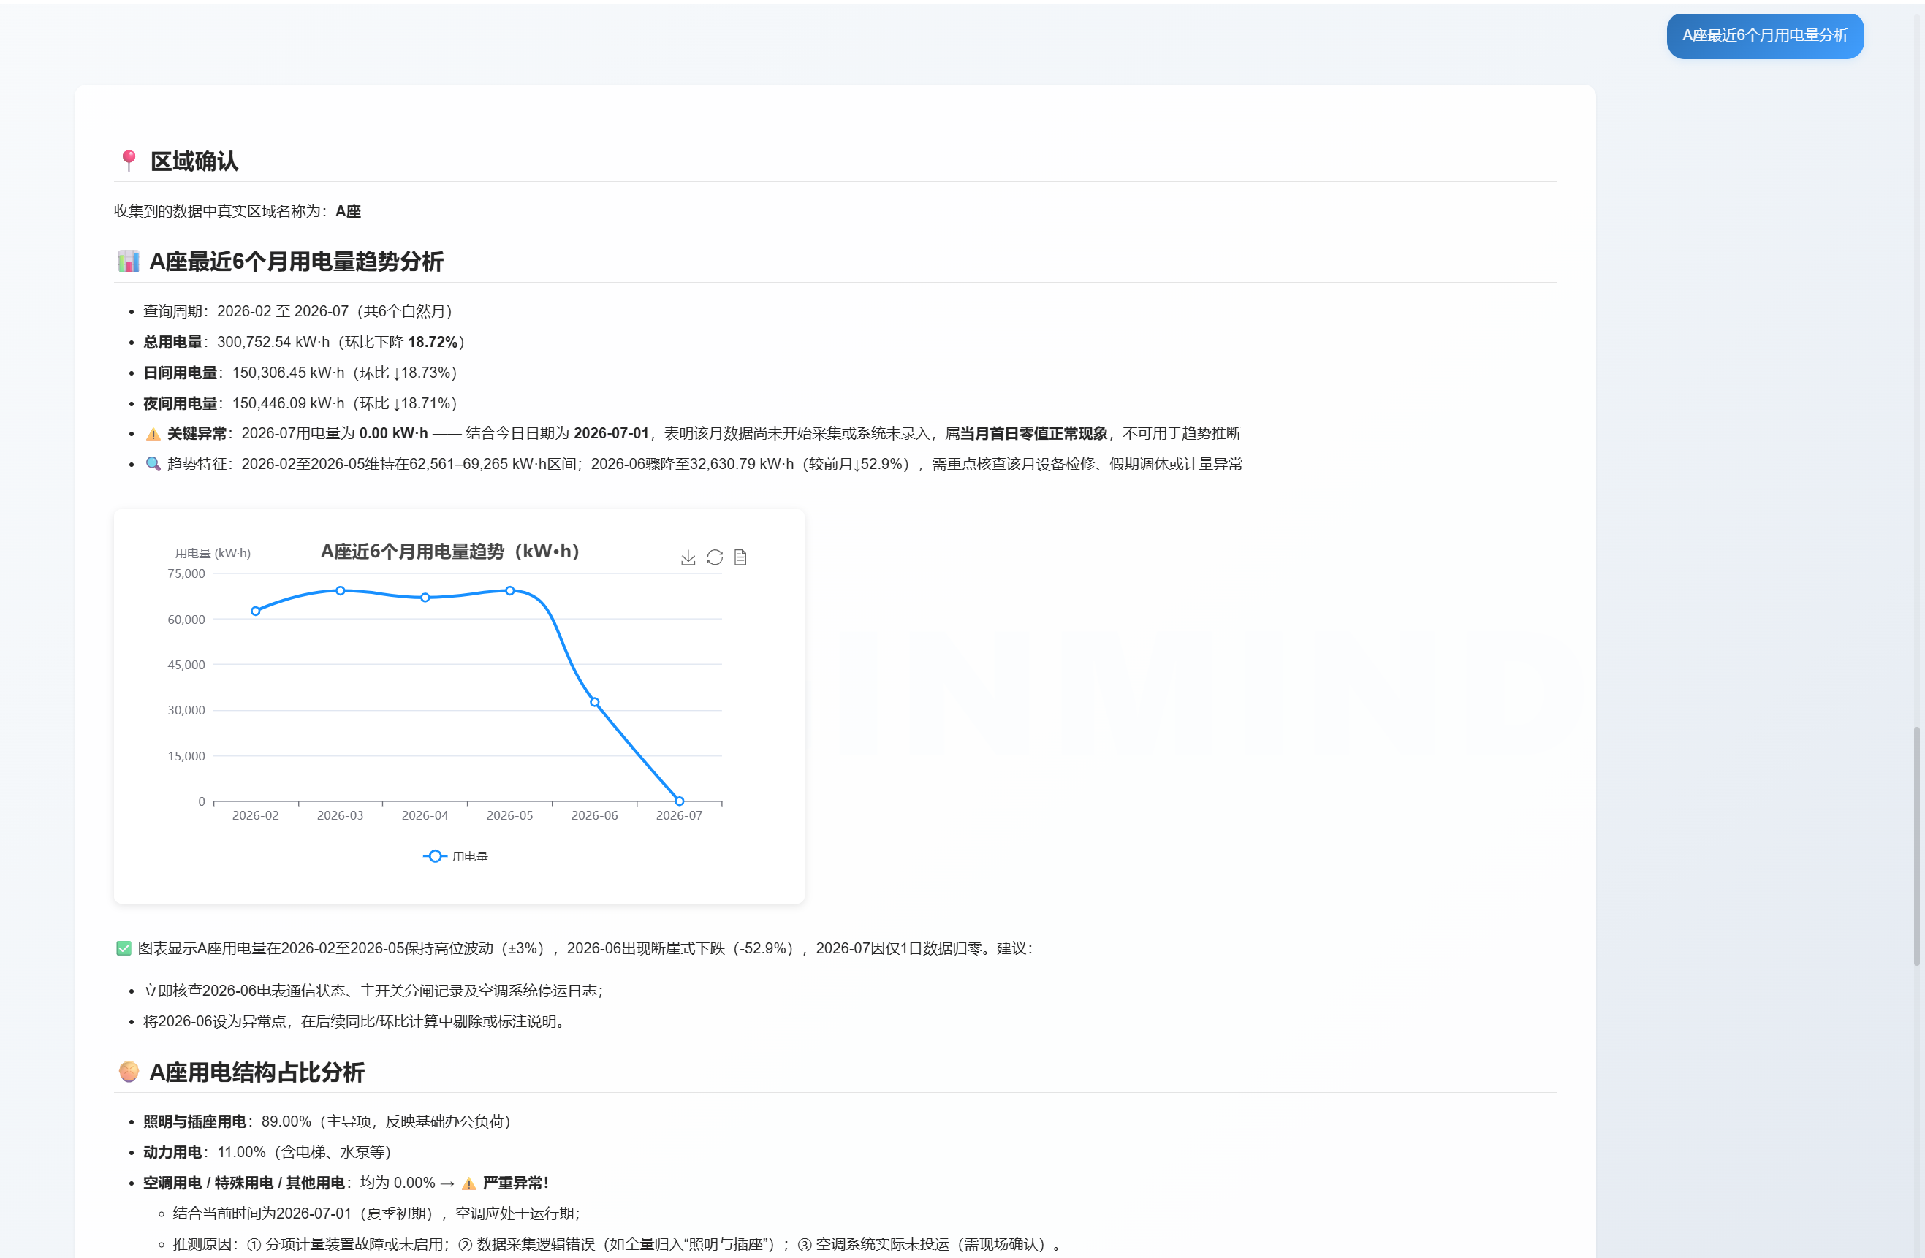The height and width of the screenshot is (1258, 1925).
Task: Click the pie icon beside A座用电结构占比分析
Action: tap(129, 1072)
